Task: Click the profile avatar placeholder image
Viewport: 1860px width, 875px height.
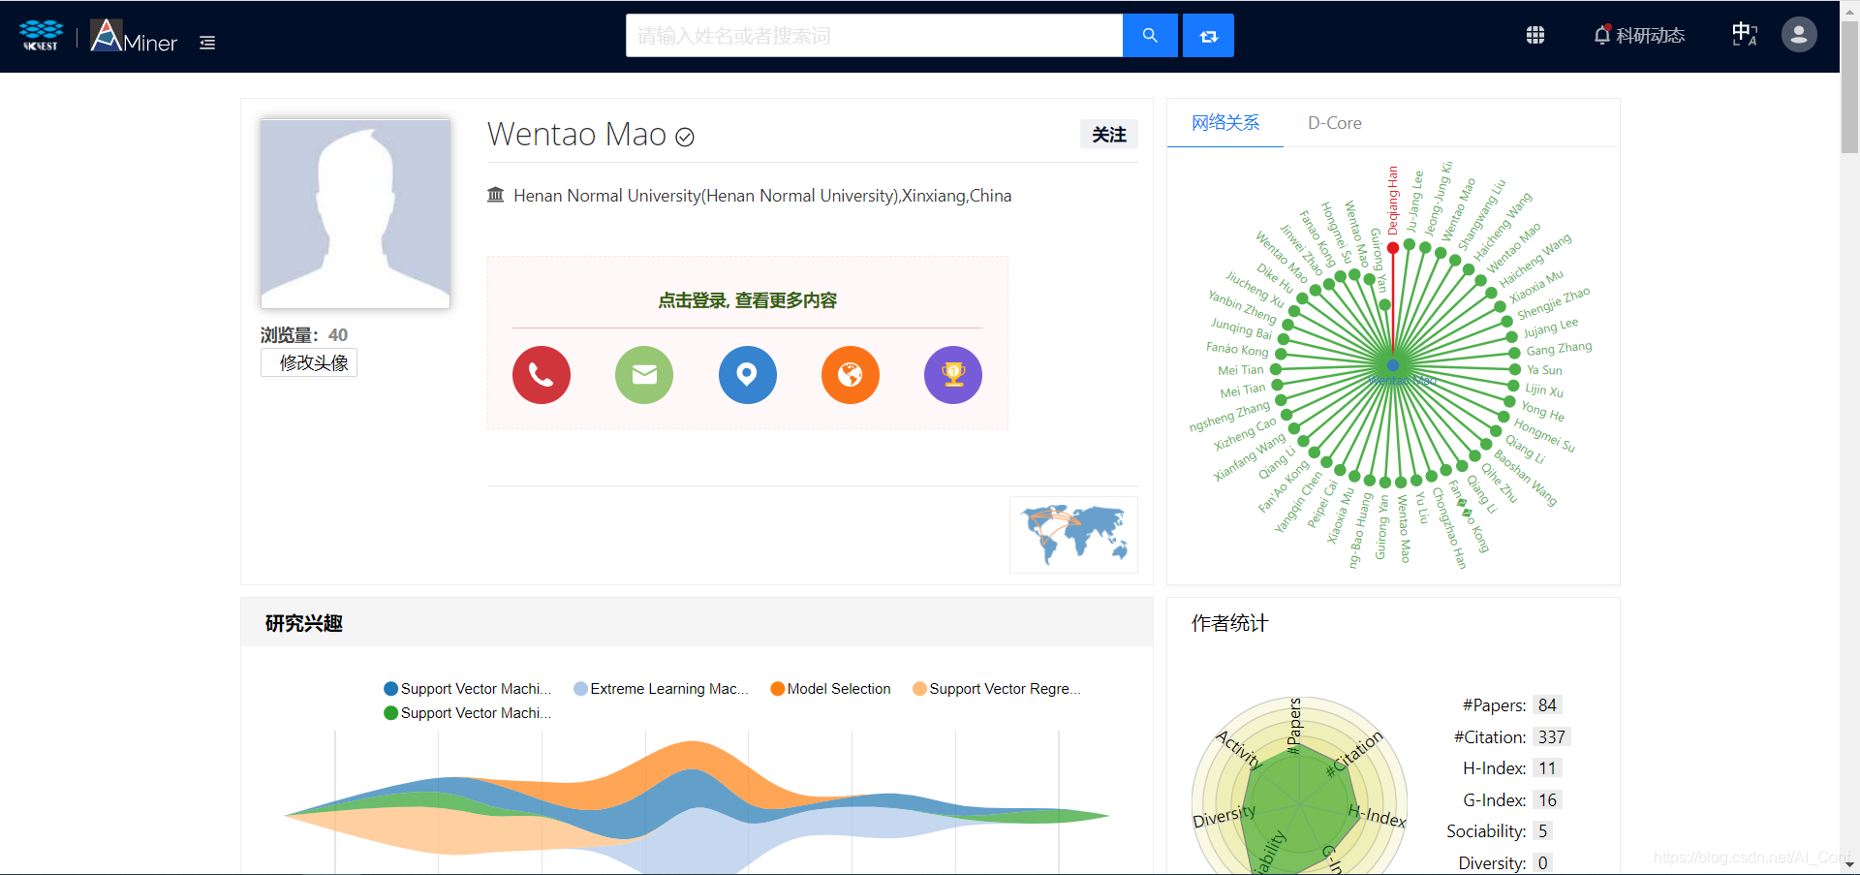Action: click(356, 213)
